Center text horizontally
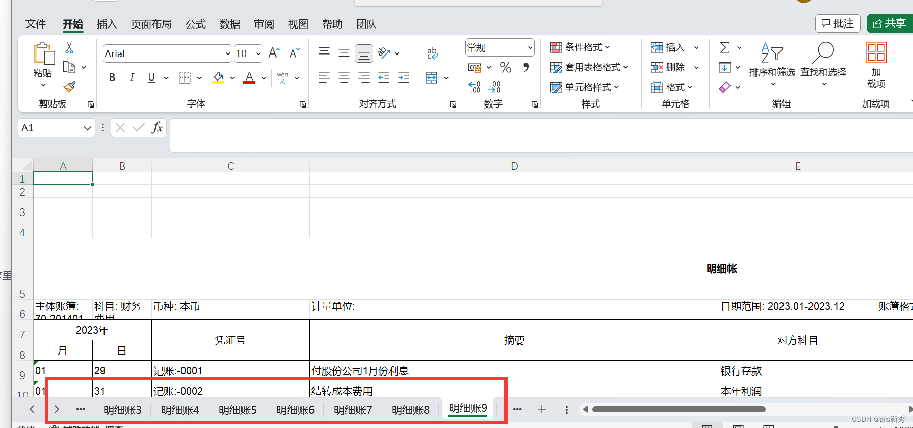The image size is (913, 428). (344, 77)
